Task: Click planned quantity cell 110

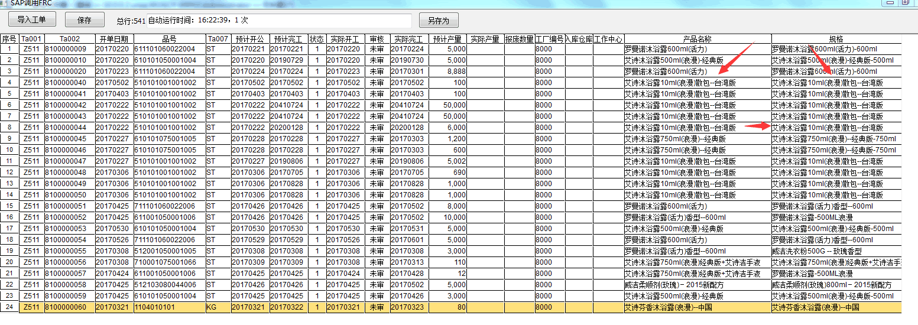Action: coord(447,262)
